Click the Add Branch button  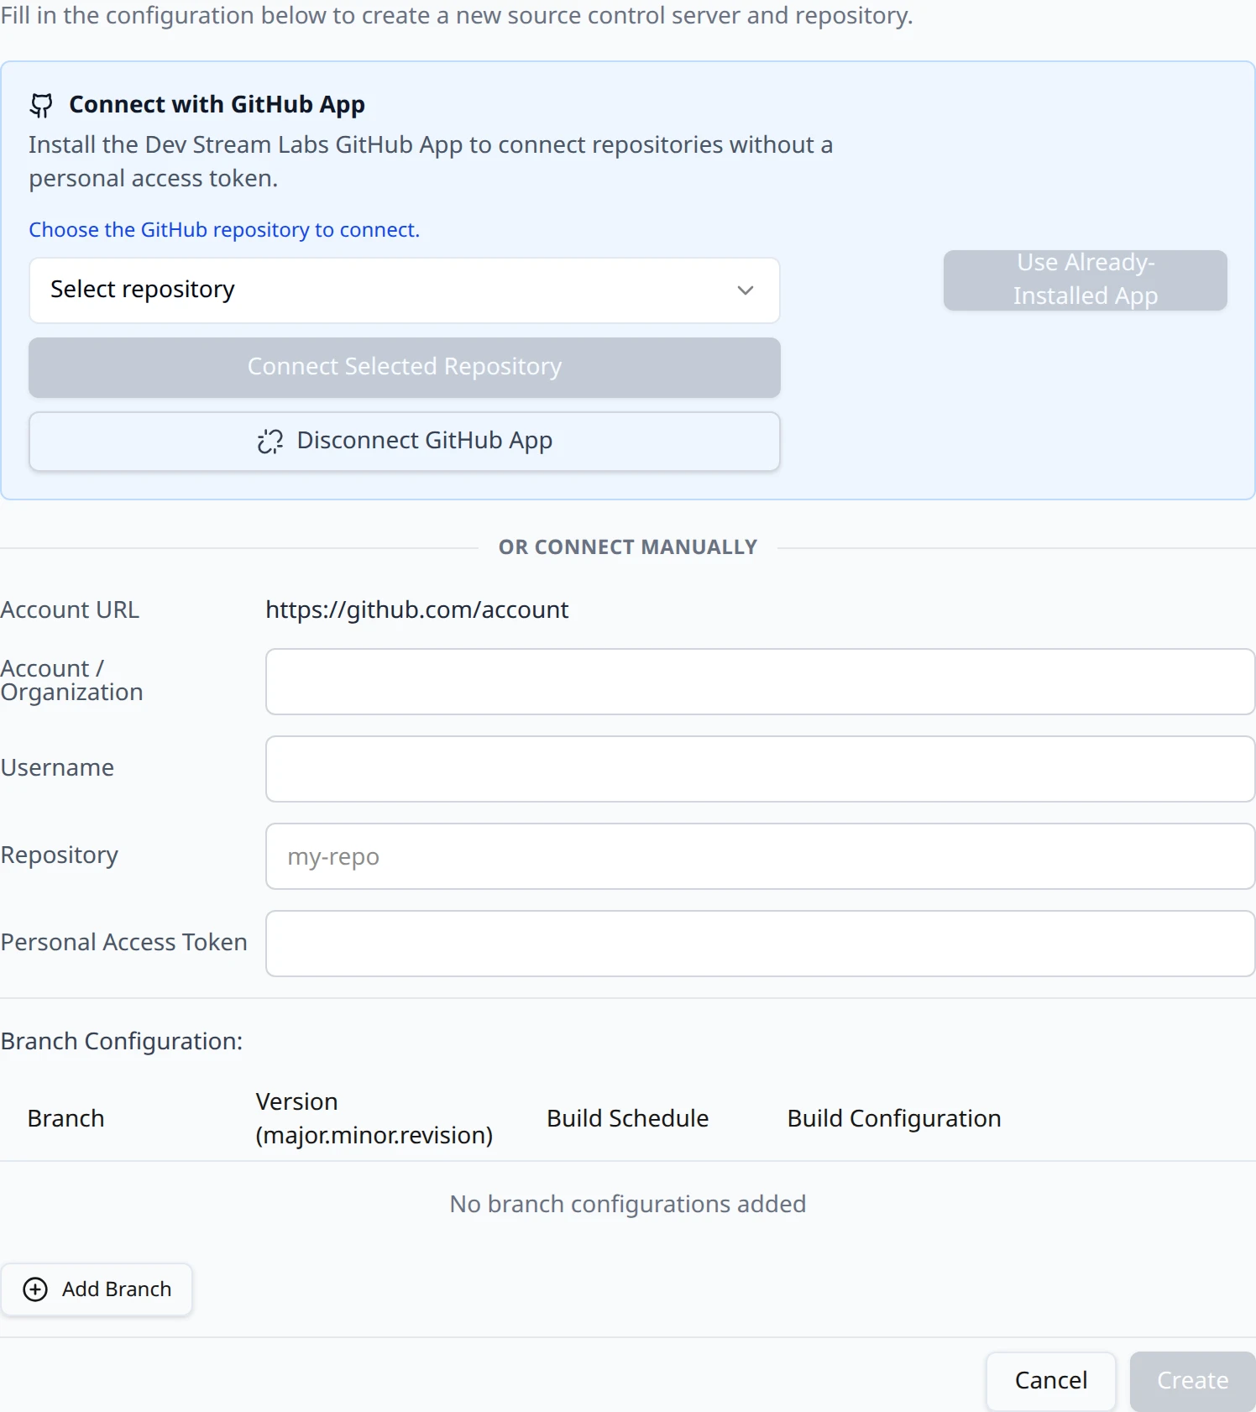(97, 1289)
